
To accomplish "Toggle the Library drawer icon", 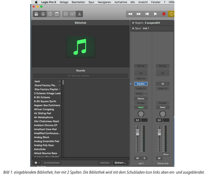I will 36,14.
